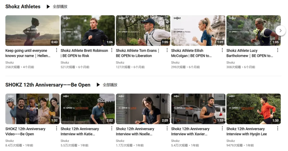The image size is (288, 151).
Task: Open Brett Robinson BE OPEN to Risk thumbnail
Action: tap(88, 30)
